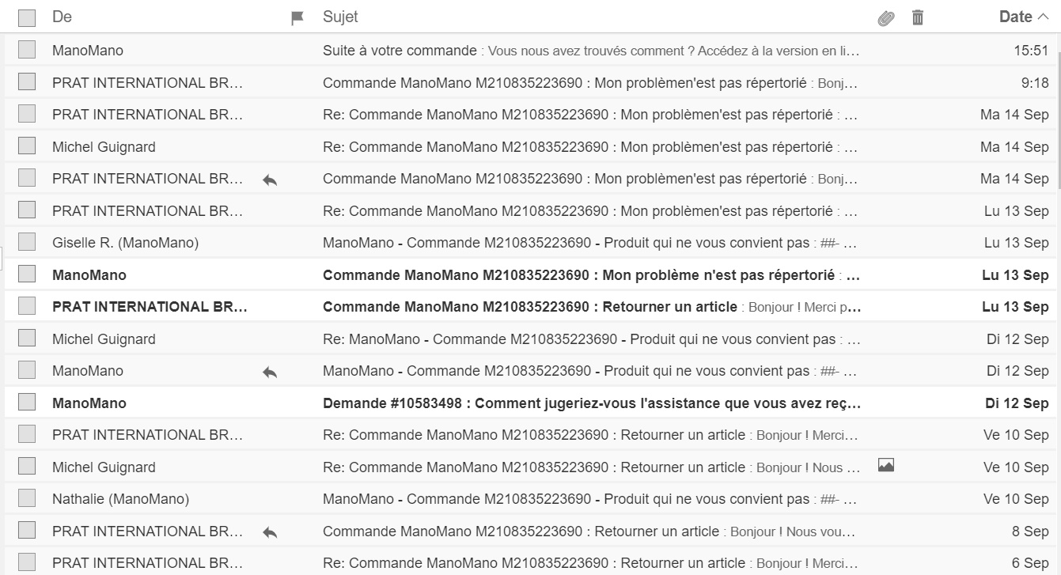Click the trash can icon in header

[x=918, y=17]
